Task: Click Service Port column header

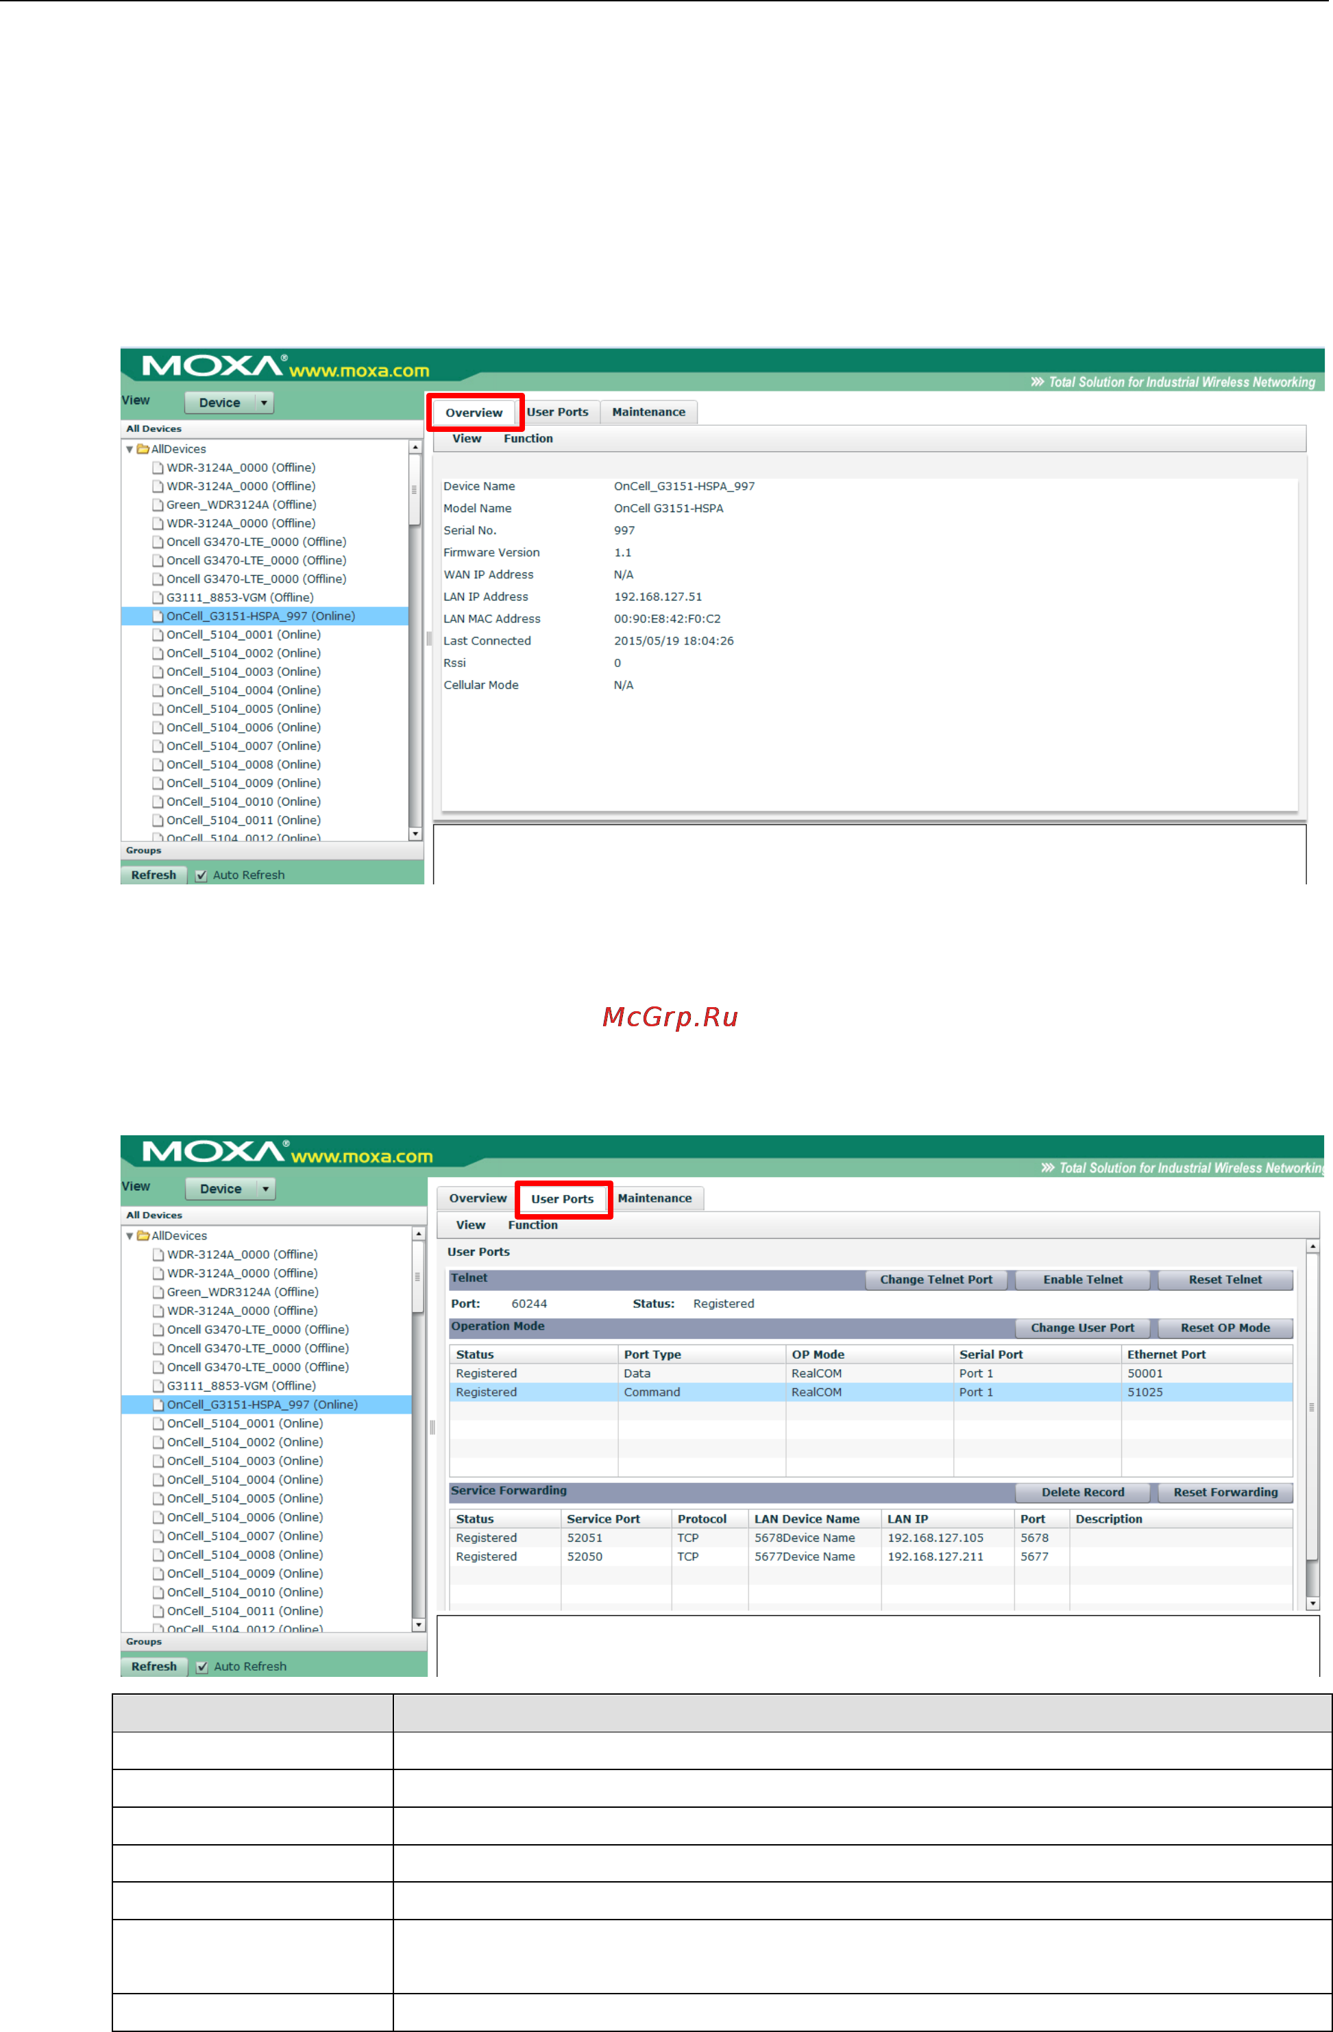Action: pos(615,1519)
